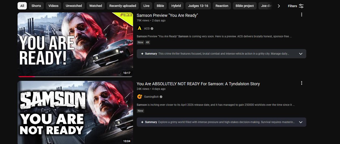Select the Videos filter chip
340x144 pixels.
click(53, 6)
